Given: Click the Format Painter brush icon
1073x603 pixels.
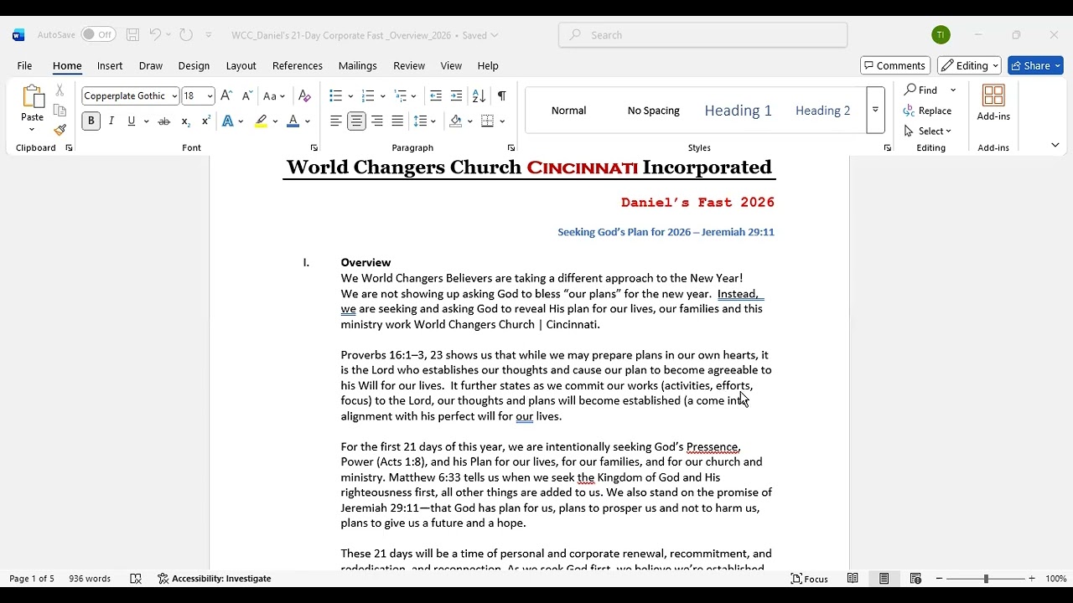Looking at the screenshot, I should coord(60,130).
